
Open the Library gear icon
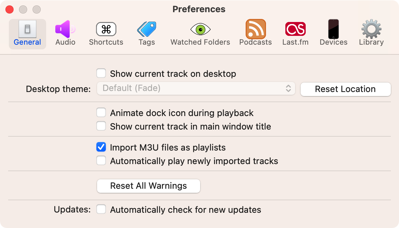[x=371, y=29]
